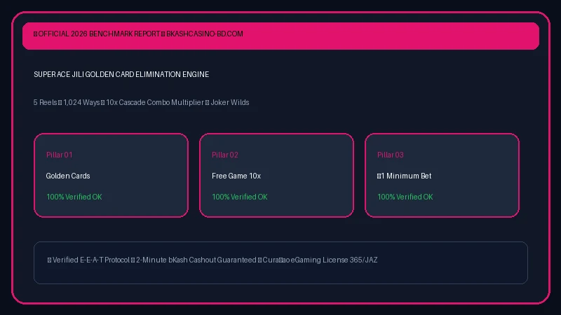Click the 5 Reels 1,024 Ways subtitle text

click(x=142, y=102)
